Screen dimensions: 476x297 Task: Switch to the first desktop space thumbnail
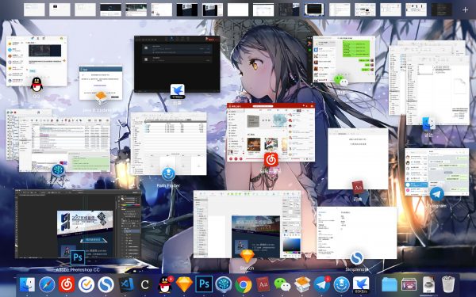34,10
